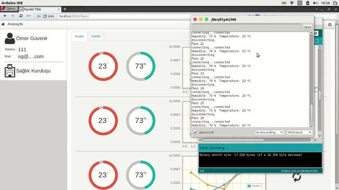Click serial monitor scrollbar up arrow
Image resolution: width=339 pixels, height=190 pixels.
311,33
